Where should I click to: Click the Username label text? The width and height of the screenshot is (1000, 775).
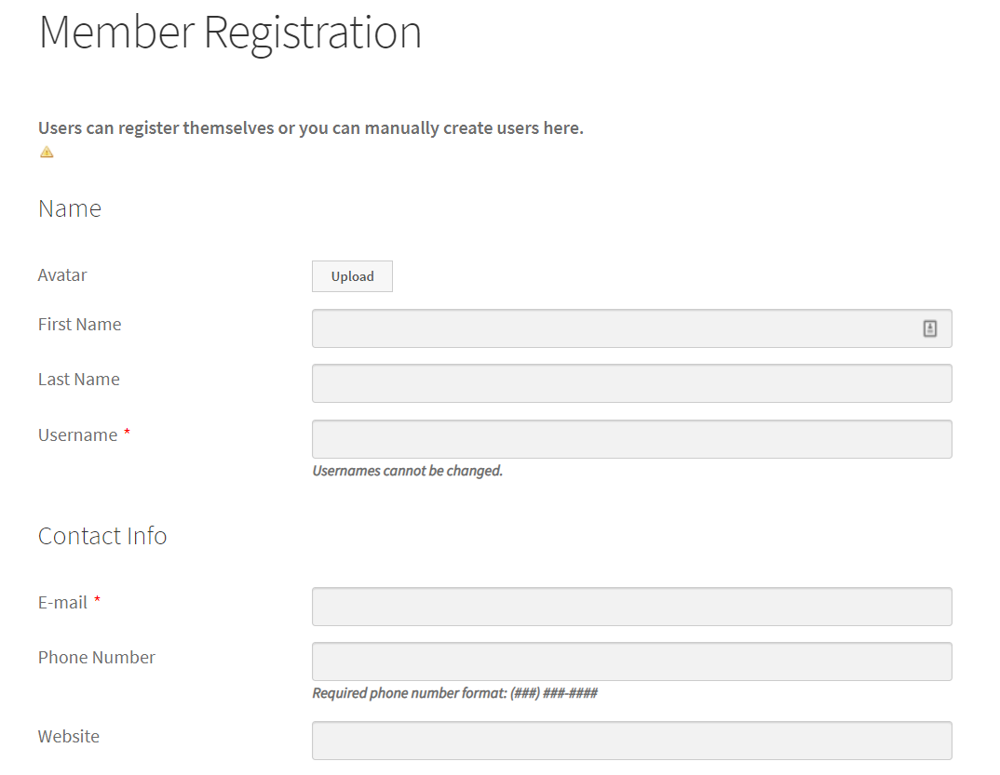(x=77, y=435)
